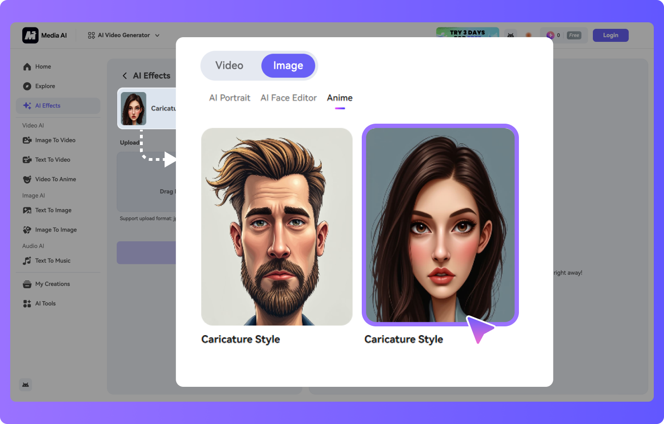Screen dimensions: 664x424
Task: Open the AI Face Editor tab
Action: 288,98
